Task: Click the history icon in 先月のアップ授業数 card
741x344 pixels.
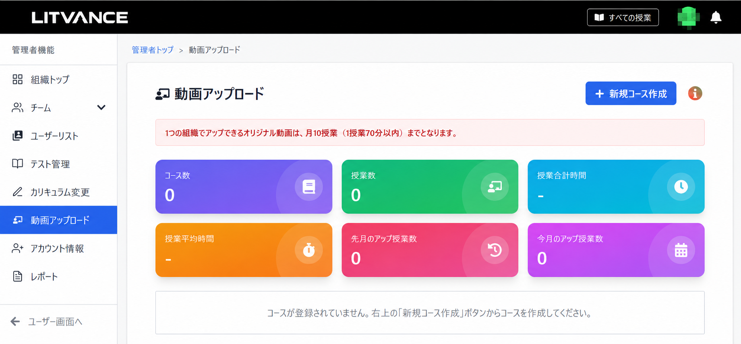Action: [x=495, y=250]
